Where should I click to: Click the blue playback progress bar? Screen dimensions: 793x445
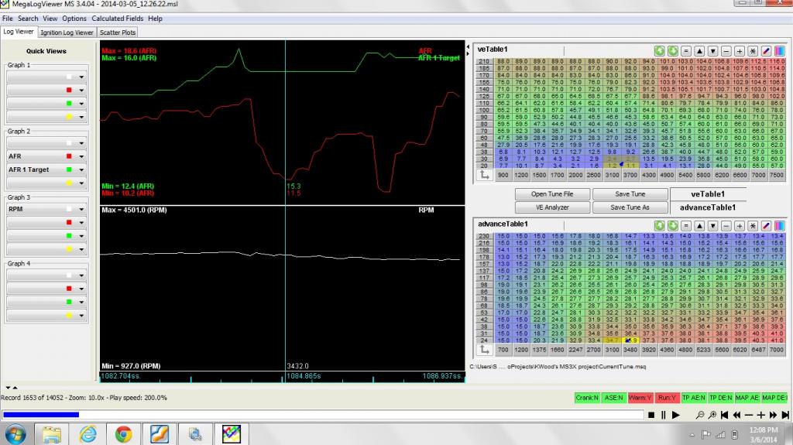(40, 415)
